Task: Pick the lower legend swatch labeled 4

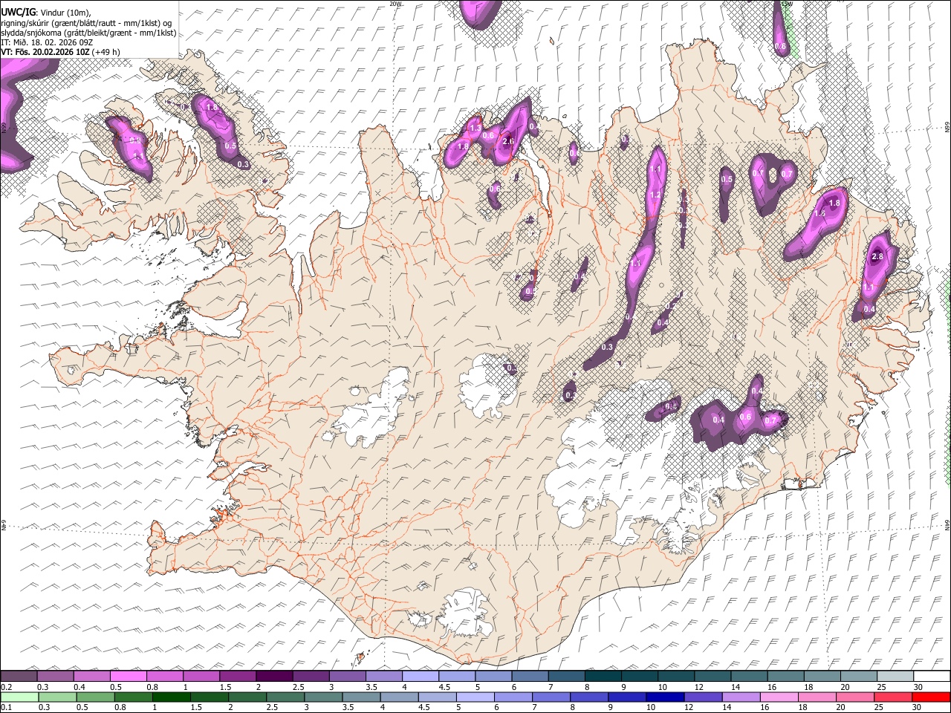Action: tap(399, 697)
